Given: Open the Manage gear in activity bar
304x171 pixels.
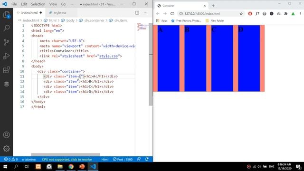Looking at the screenshot, I should (x=6, y=149).
